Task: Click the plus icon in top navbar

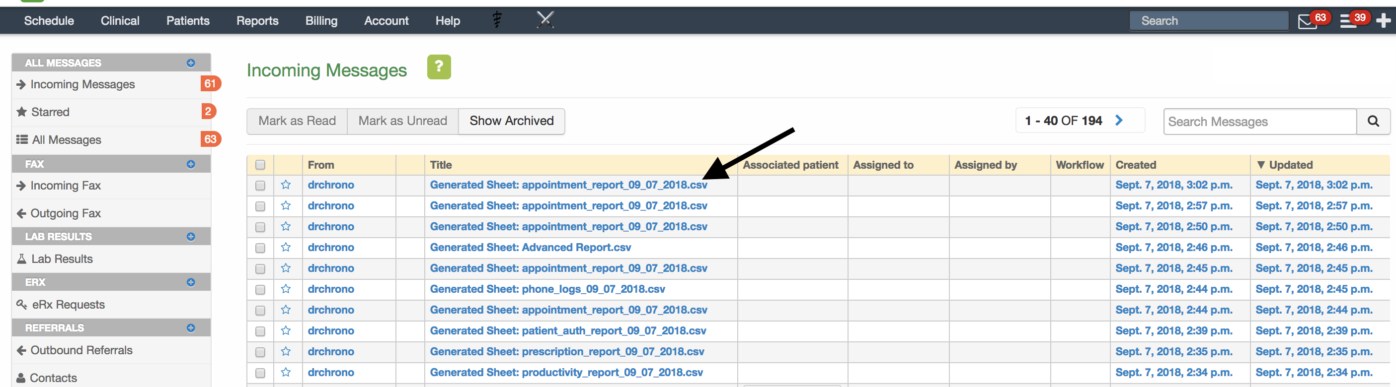Action: click(1383, 21)
